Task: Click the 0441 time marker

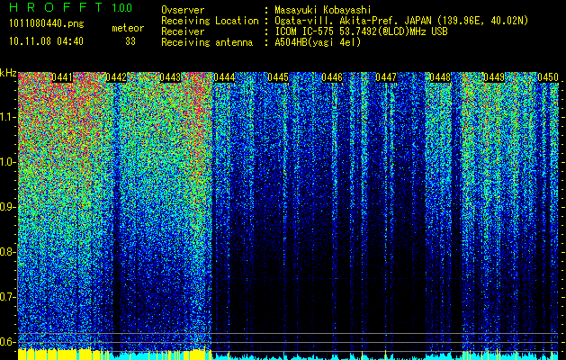Action: [62, 77]
